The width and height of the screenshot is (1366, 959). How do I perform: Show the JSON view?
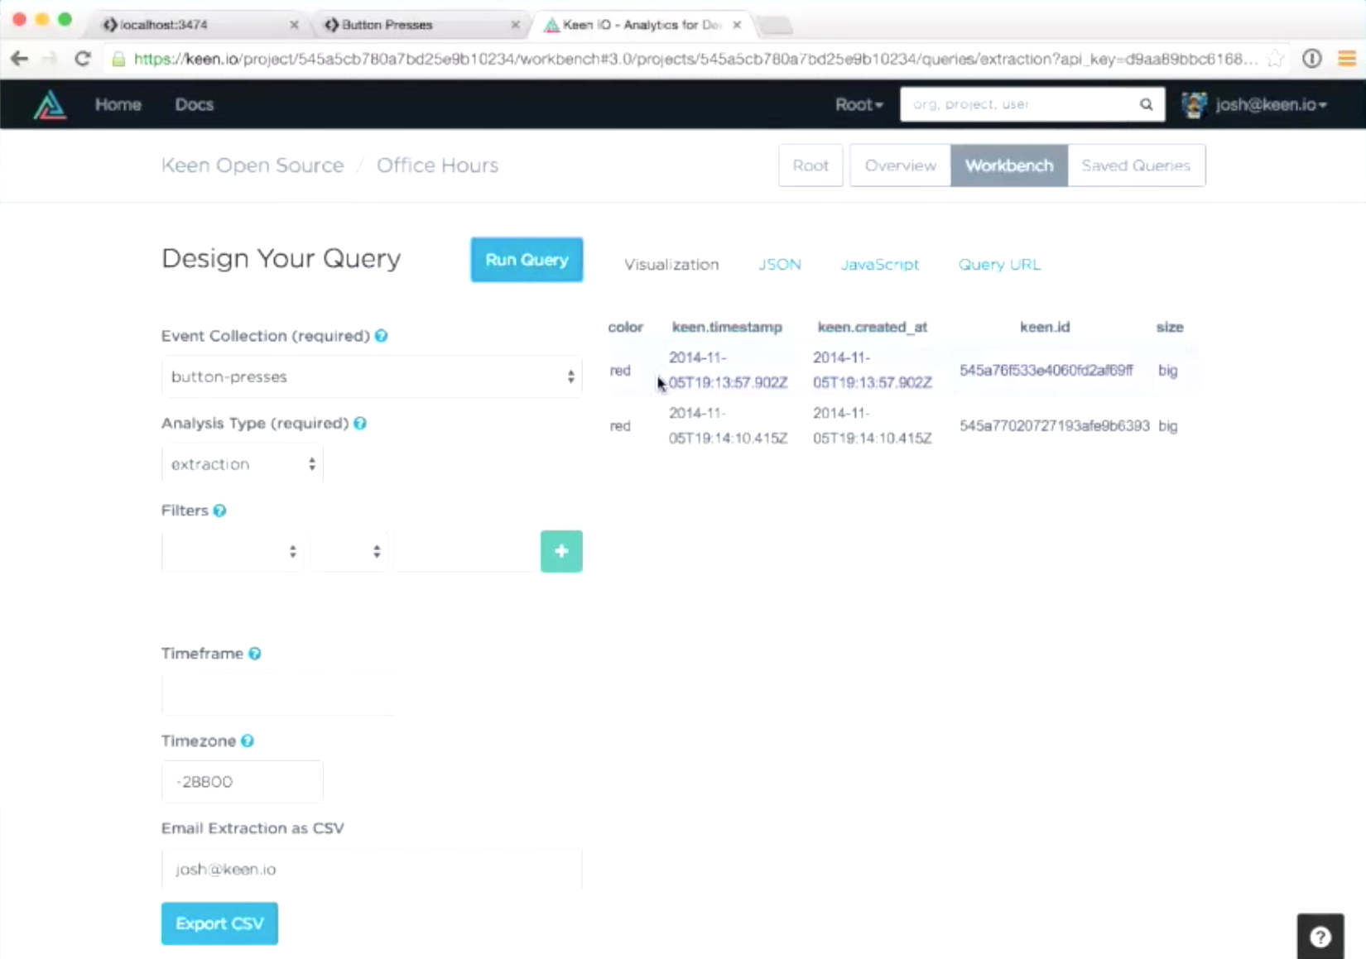tap(780, 265)
